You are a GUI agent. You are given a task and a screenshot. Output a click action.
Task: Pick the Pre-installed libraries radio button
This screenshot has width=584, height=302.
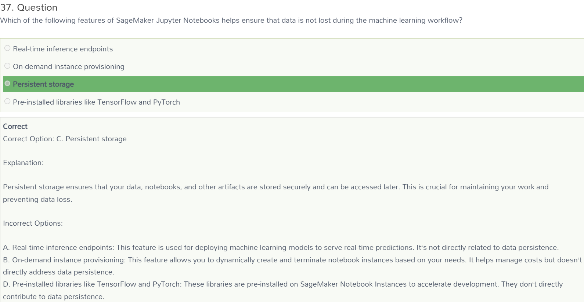7,101
